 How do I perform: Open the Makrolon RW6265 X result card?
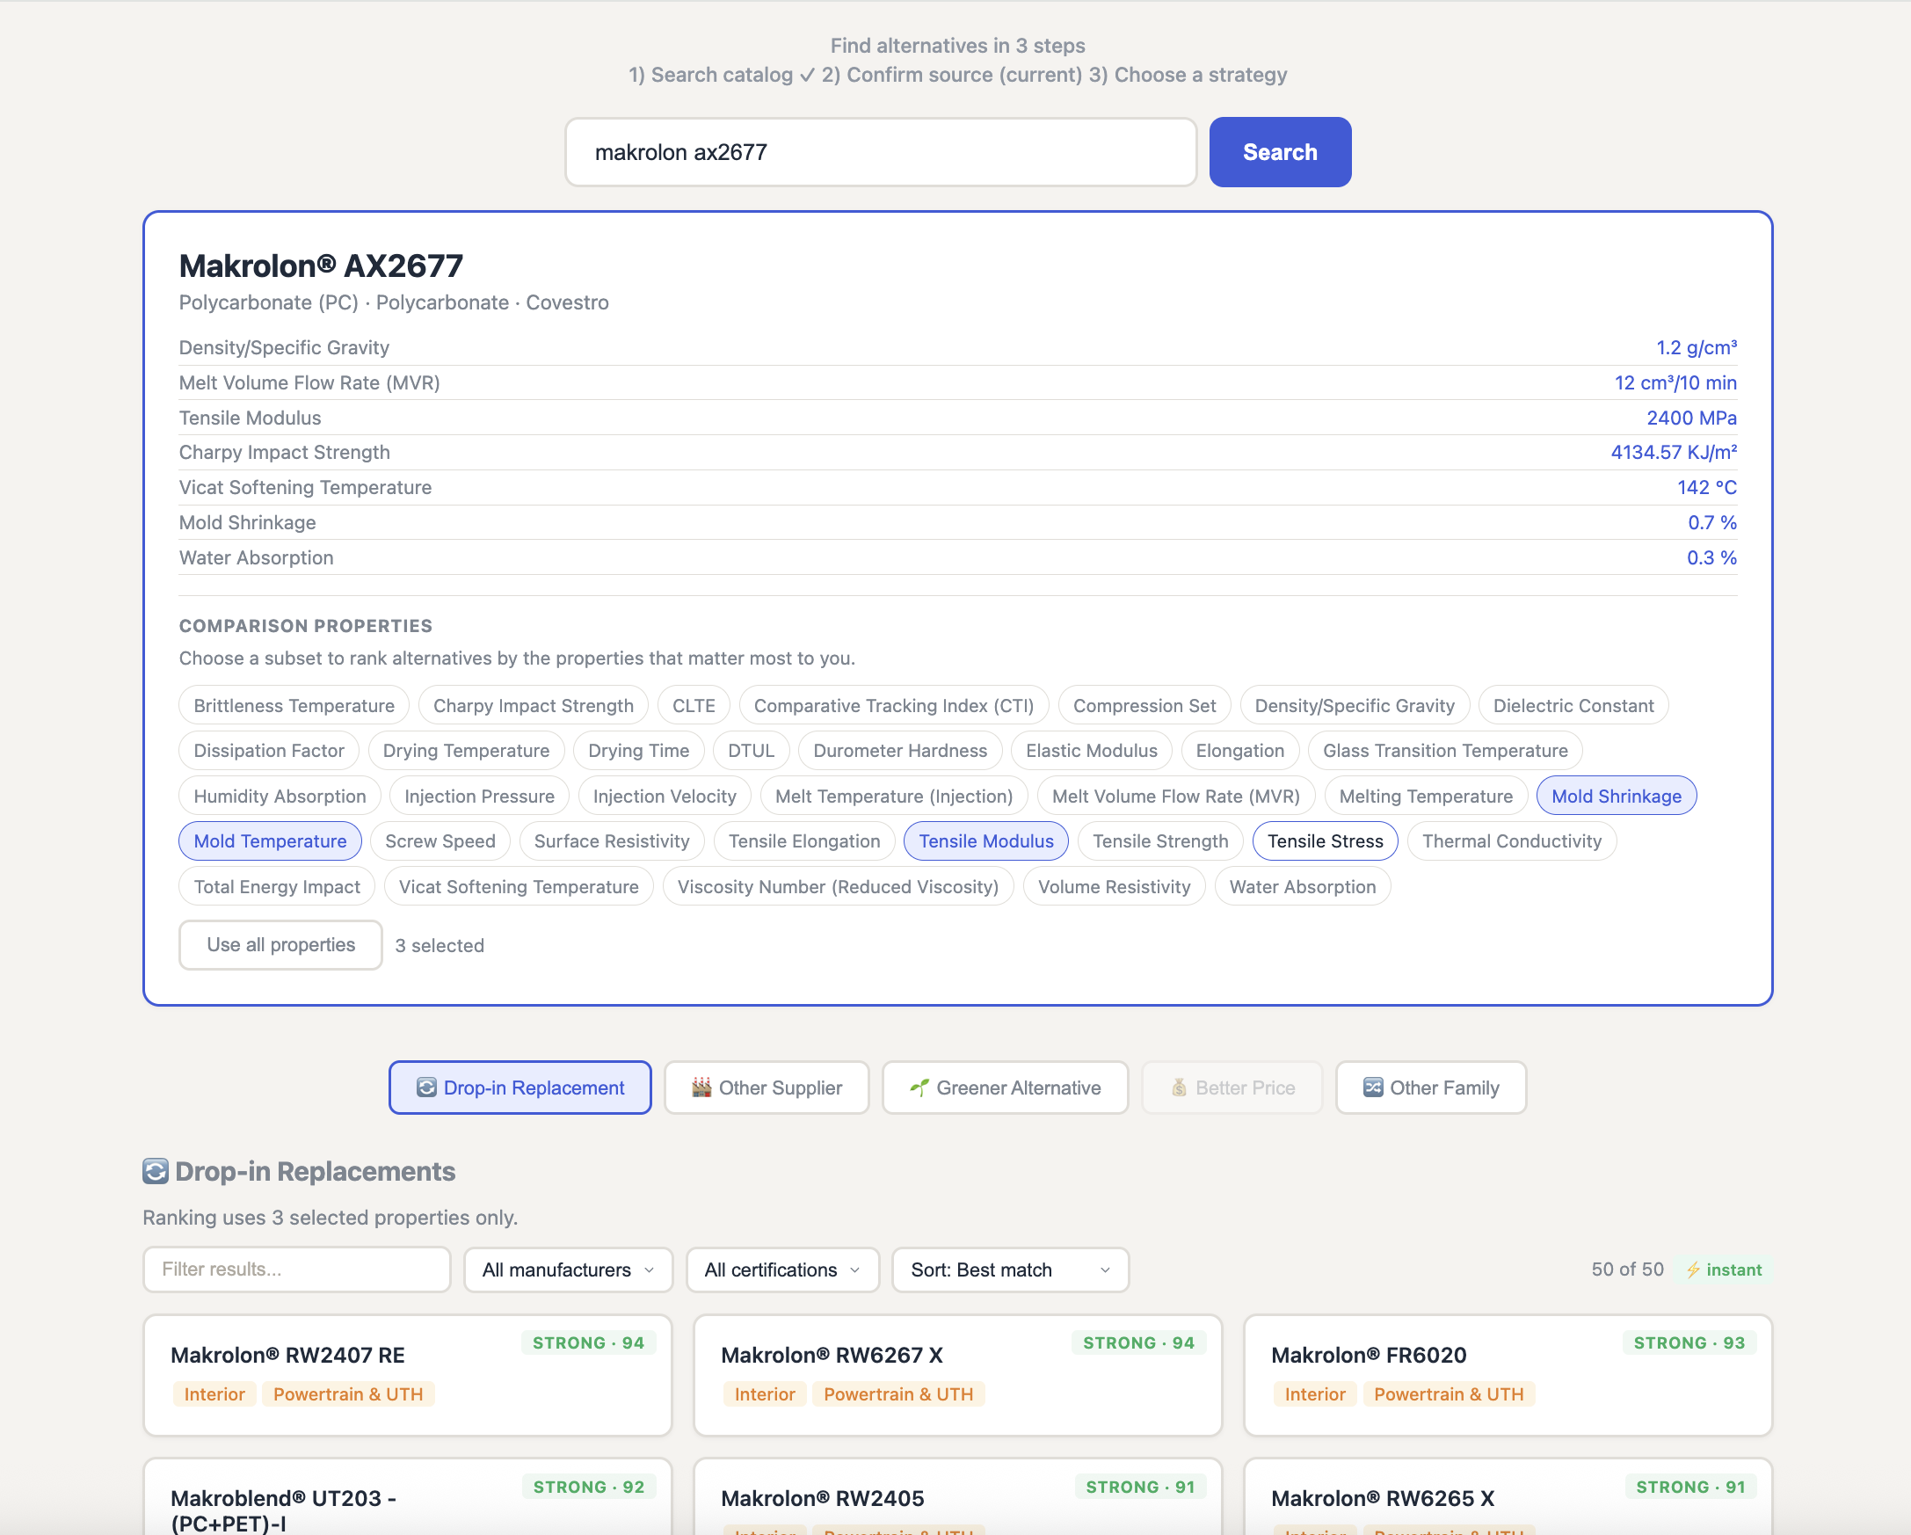click(x=1508, y=1497)
